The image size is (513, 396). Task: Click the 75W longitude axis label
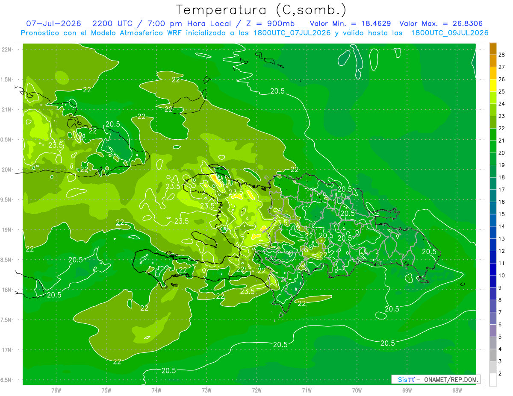point(106,390)
